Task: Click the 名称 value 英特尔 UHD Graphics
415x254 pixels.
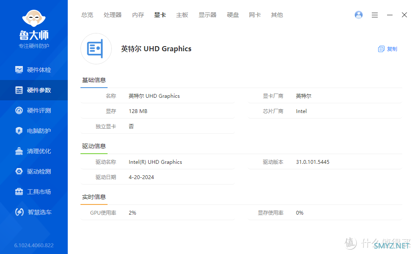Action: (x=154, y=96)
